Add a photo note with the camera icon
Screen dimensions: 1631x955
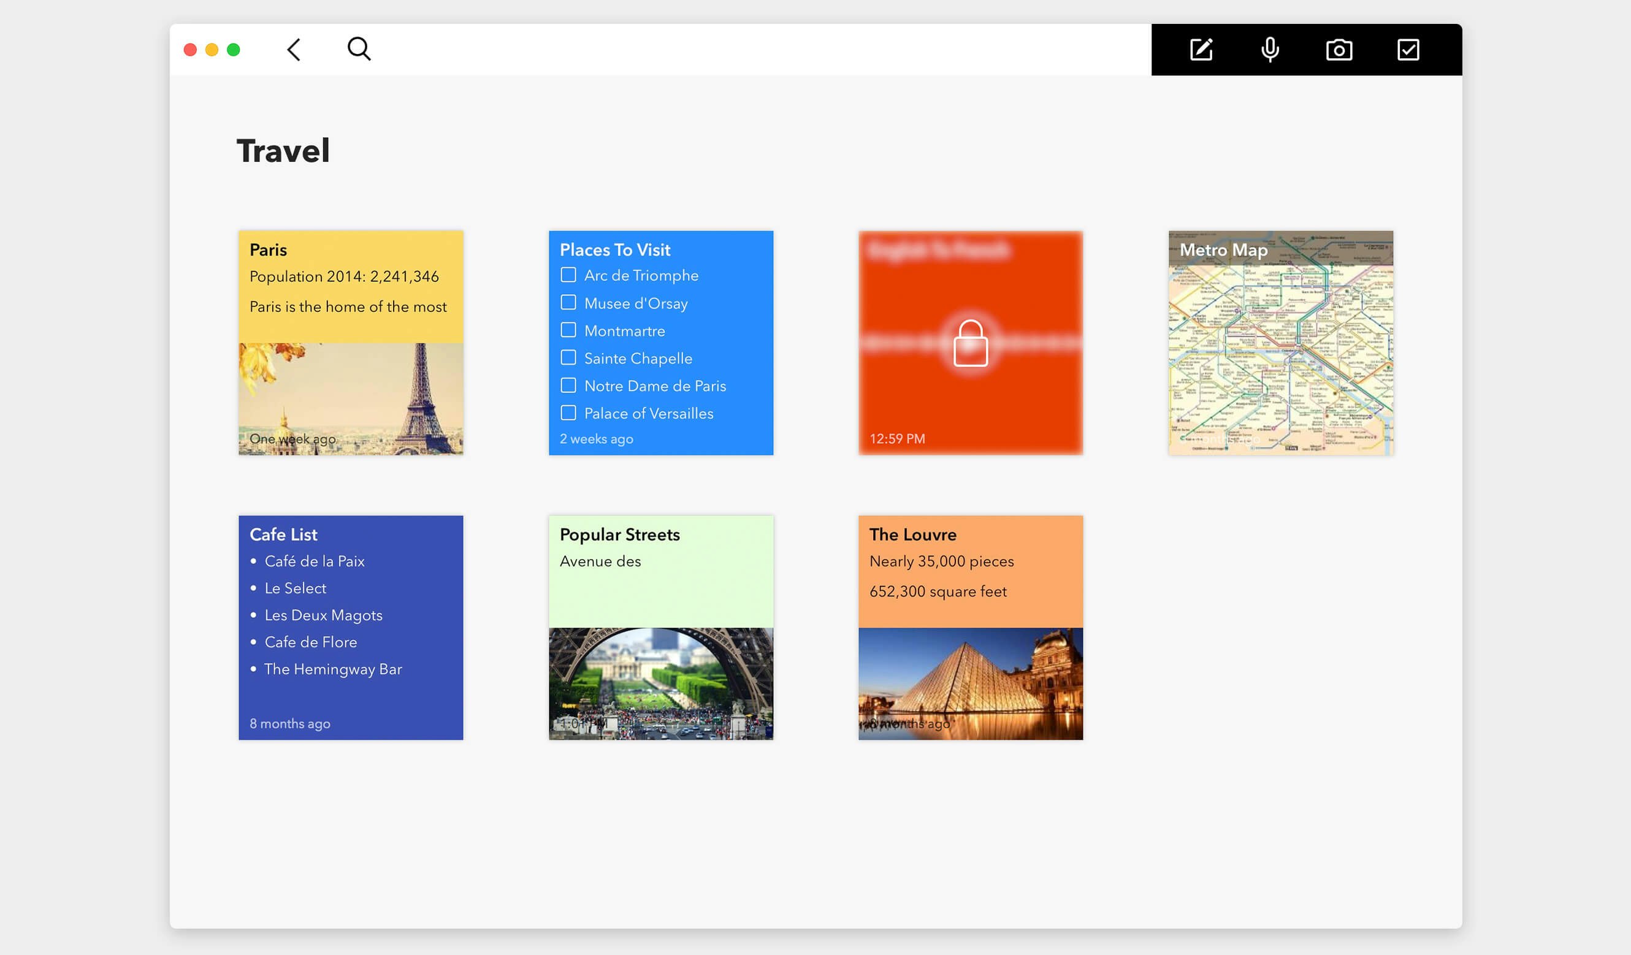pos(1339,50)
